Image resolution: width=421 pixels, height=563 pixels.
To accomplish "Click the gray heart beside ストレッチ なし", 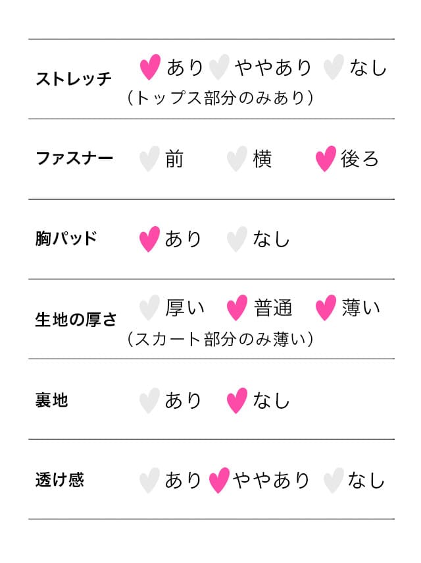I will click(x=334, y=67).
